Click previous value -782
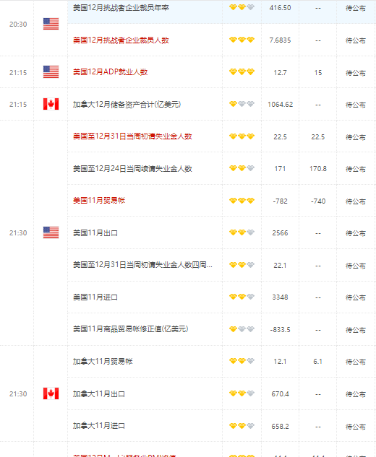The width and height of the screenshot is (376, 457). coord(281,201)
